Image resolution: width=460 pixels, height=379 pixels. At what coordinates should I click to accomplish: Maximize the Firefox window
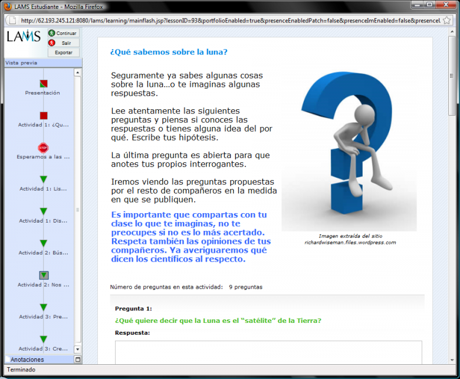pyautogui.click(x=429, y=5)
